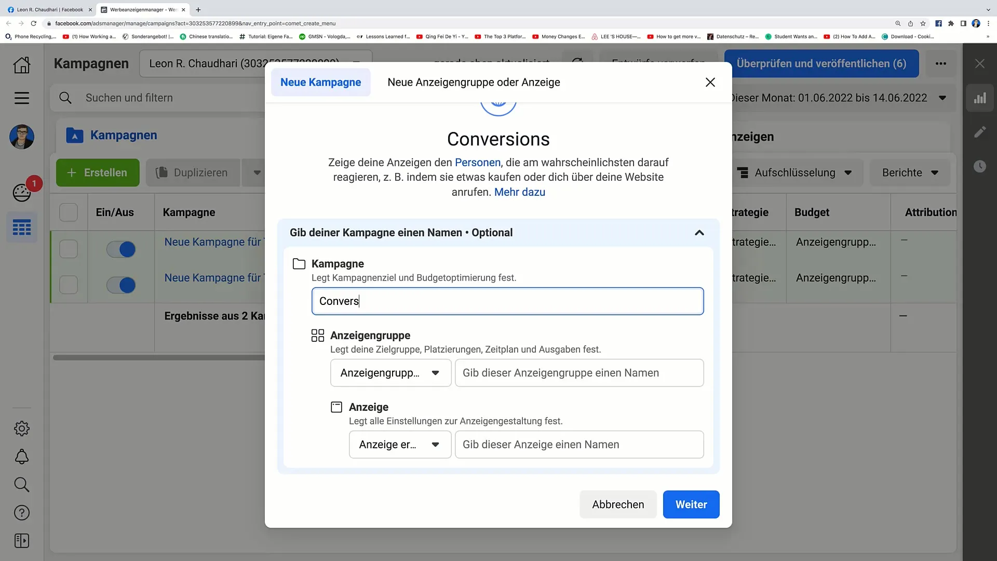Screen dimensions: 997x561
Task: Select the campaigns table grid icon
Action: tap(22, 228)
